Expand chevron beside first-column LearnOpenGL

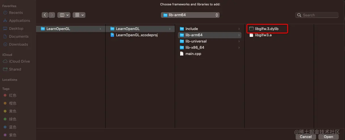click(100, 29)
